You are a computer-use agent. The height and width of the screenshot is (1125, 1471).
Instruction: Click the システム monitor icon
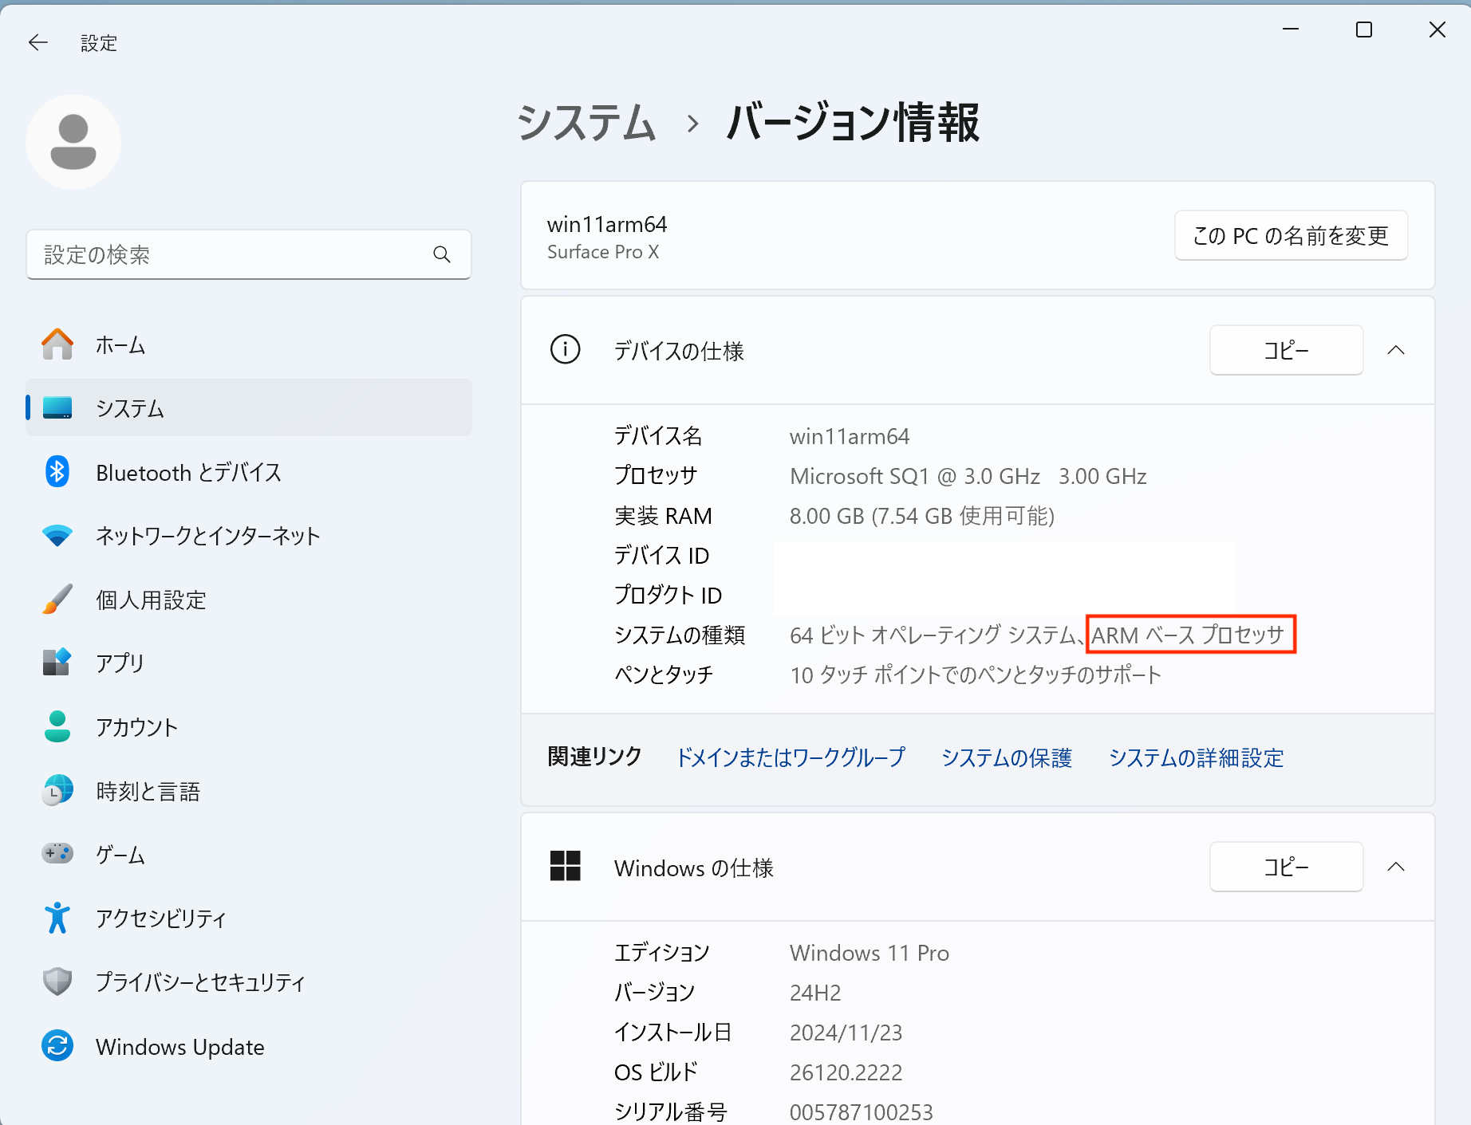click(x=57, y=408)
